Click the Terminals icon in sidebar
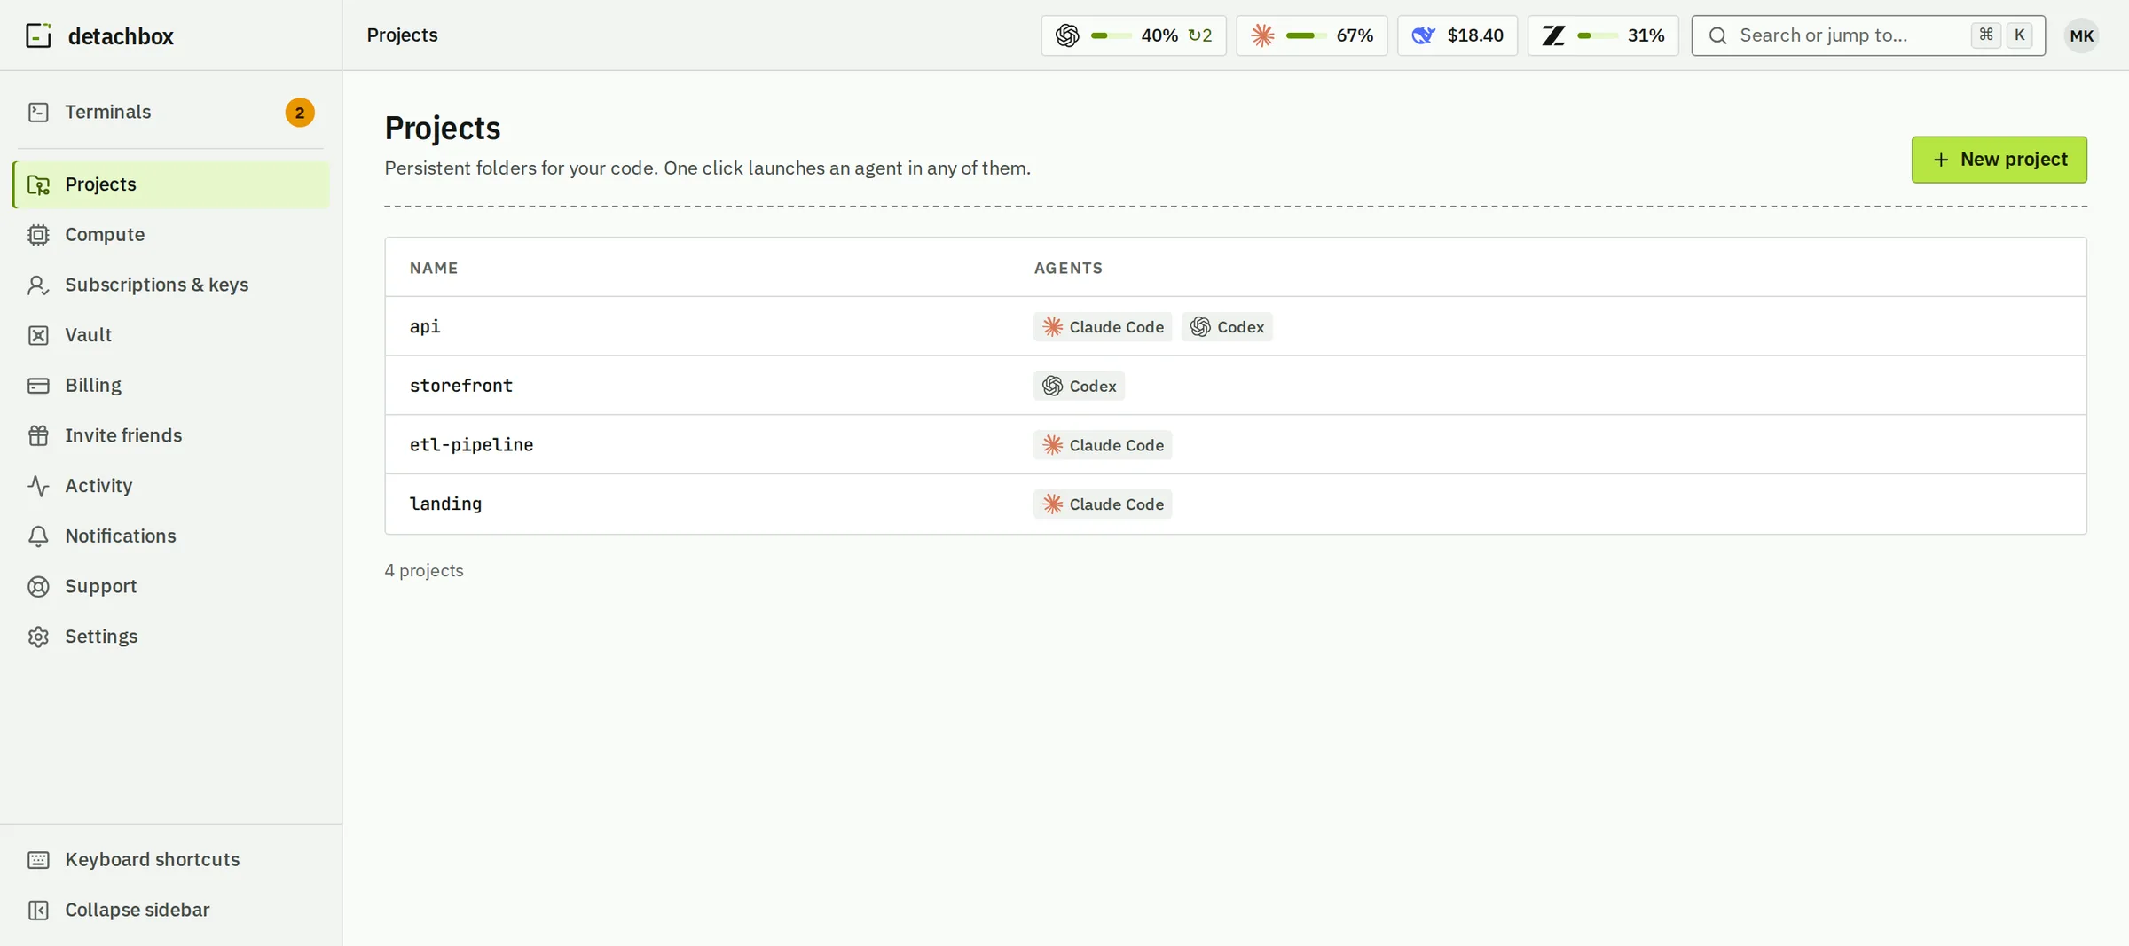Viewport: 2129px width, 946px height. (x=38, y=112)
